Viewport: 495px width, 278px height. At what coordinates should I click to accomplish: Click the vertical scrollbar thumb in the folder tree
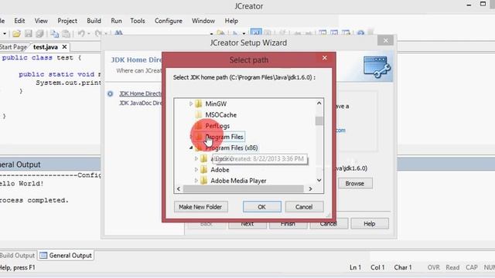[319, 120]
